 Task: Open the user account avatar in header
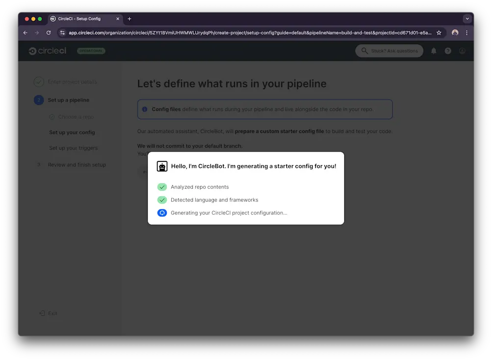click(462, 51)
